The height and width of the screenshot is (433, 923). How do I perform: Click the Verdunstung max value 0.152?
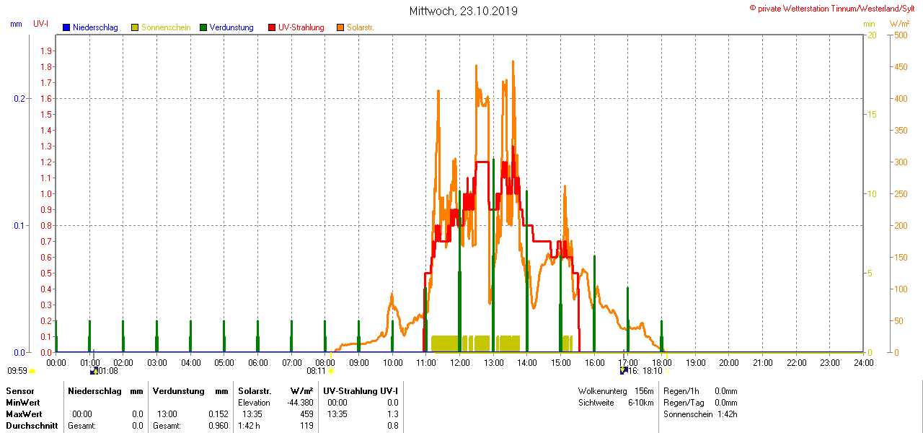coord(217,414)
